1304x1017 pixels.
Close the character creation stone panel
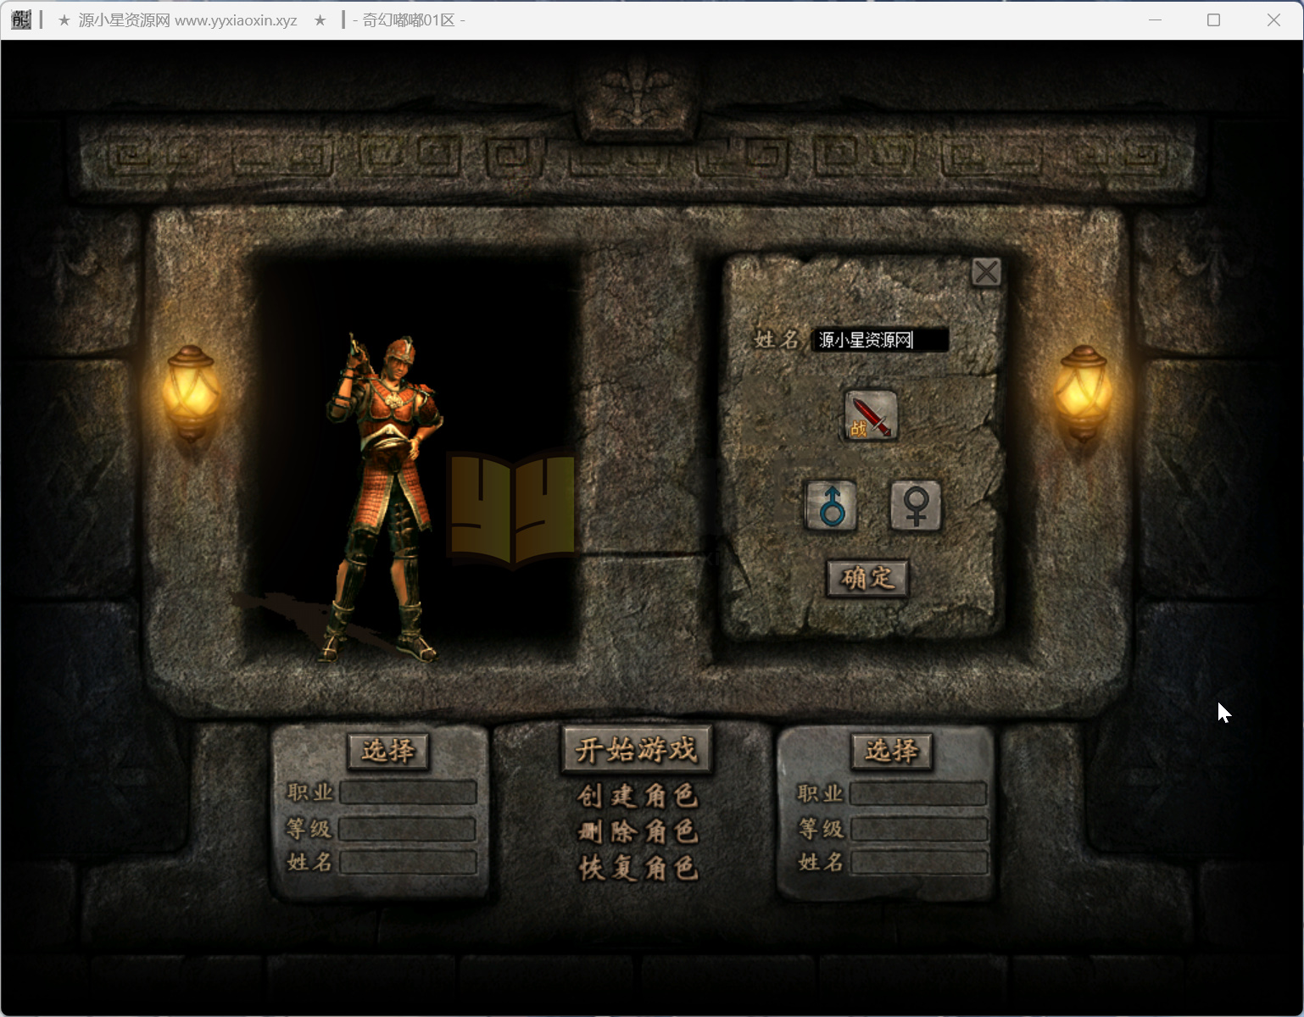(x=985, y=272)
